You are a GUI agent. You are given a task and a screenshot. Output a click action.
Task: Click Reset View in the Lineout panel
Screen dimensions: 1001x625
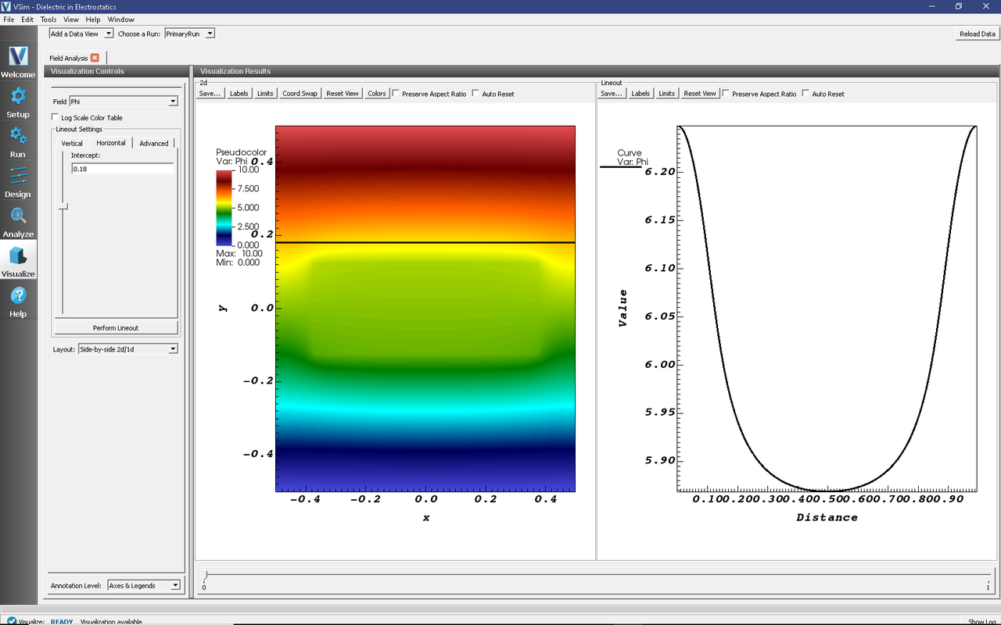(700, 94)
